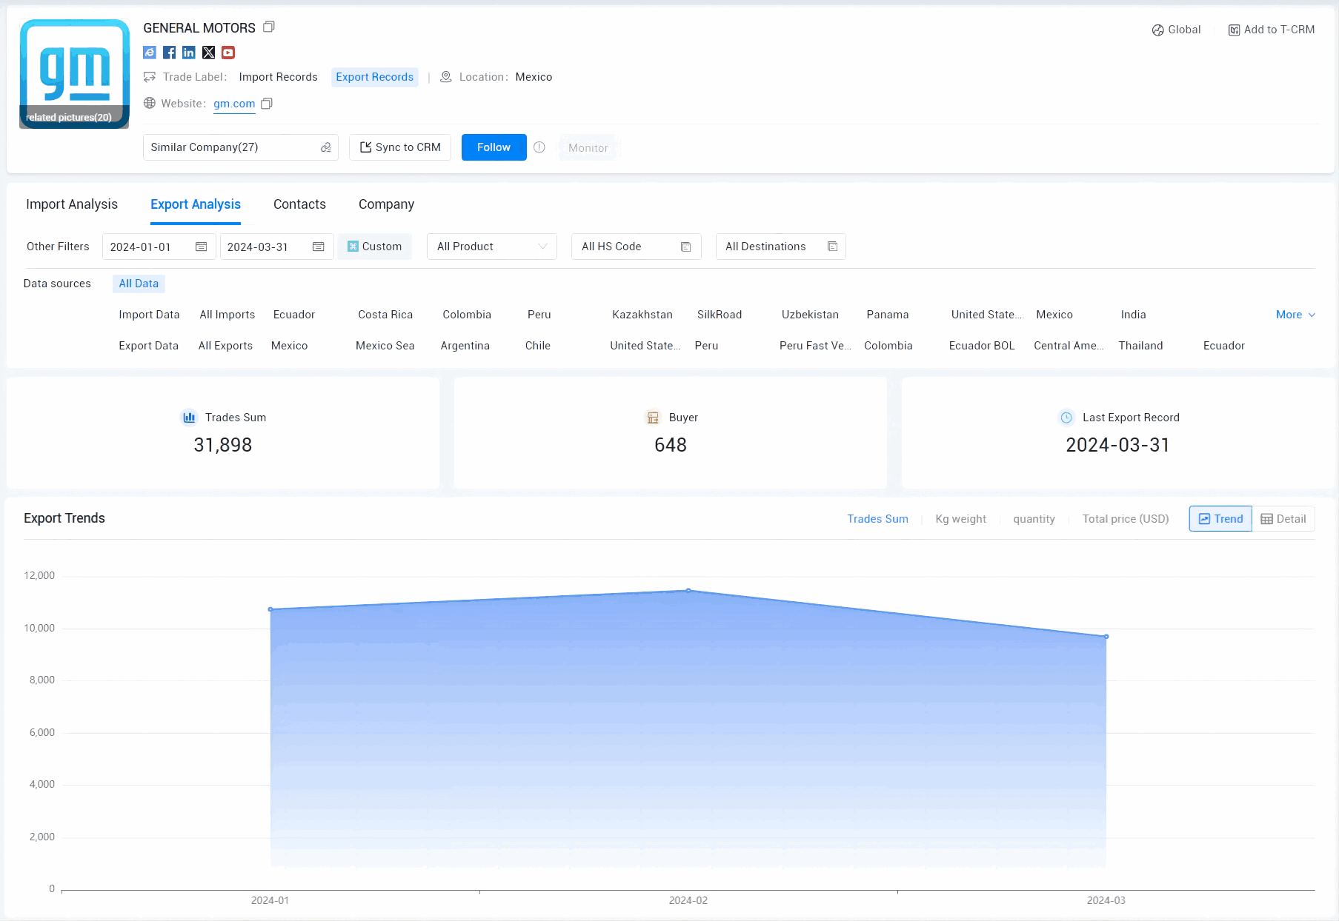Open the X (Twitter) social icon
Screen dimensions: 1339x921
209,53
